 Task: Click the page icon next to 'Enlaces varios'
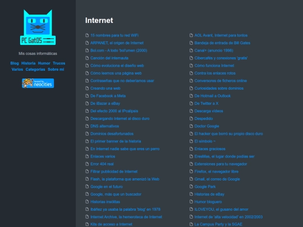click(x=87, y=156)
